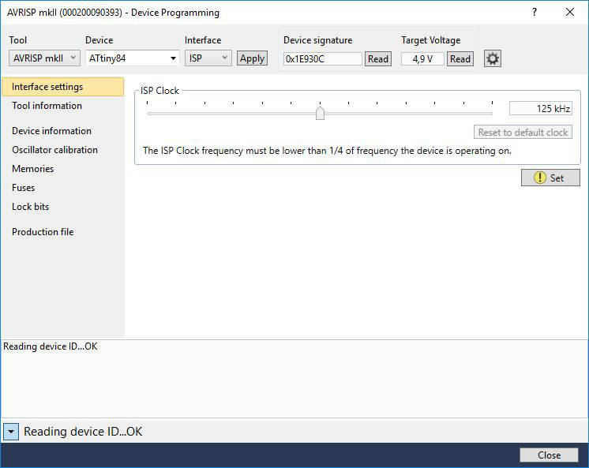Open the Fuses page

pyautogui.click(x=23, y=188)
